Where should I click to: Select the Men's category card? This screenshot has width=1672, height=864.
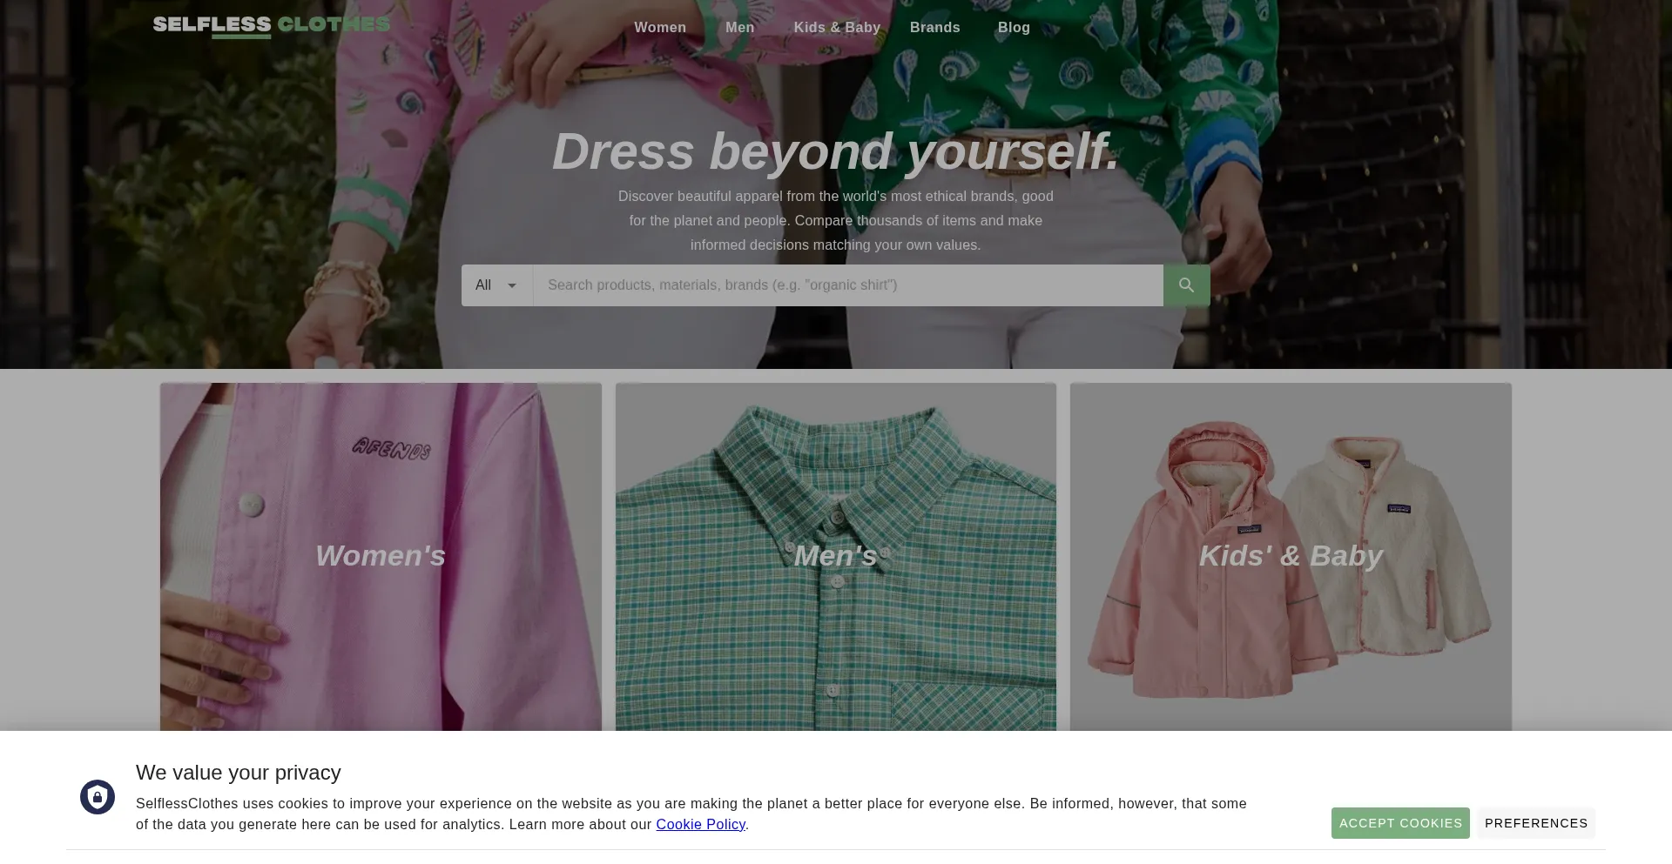point(835,555)
